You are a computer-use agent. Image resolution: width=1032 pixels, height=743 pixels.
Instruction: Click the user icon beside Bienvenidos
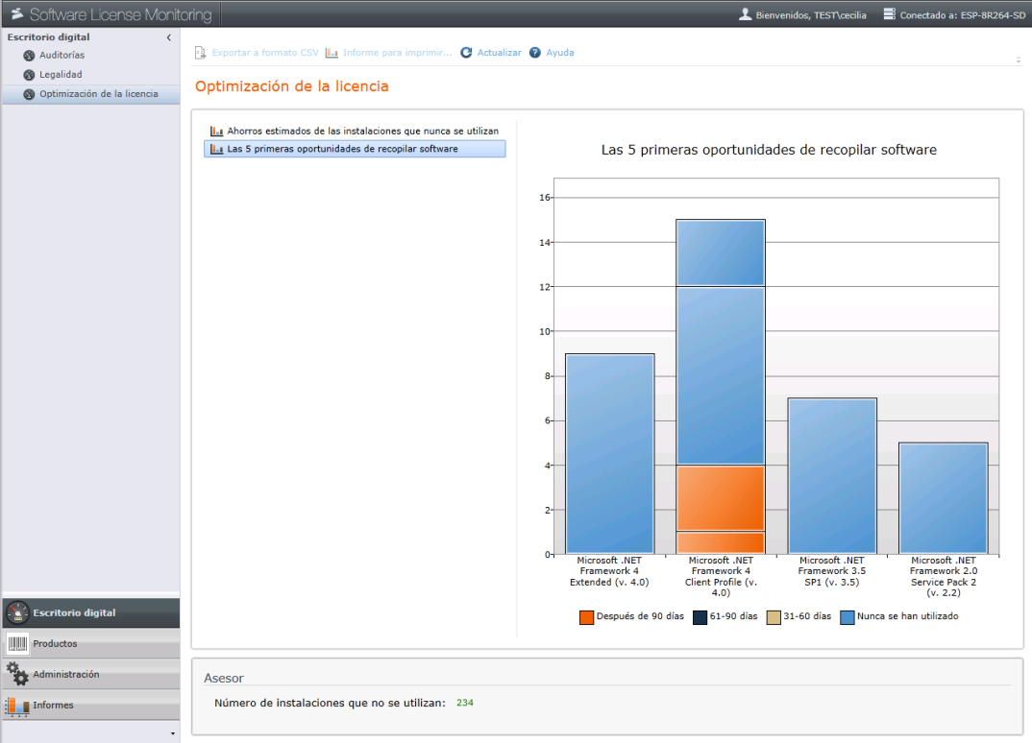pos(745,13)
